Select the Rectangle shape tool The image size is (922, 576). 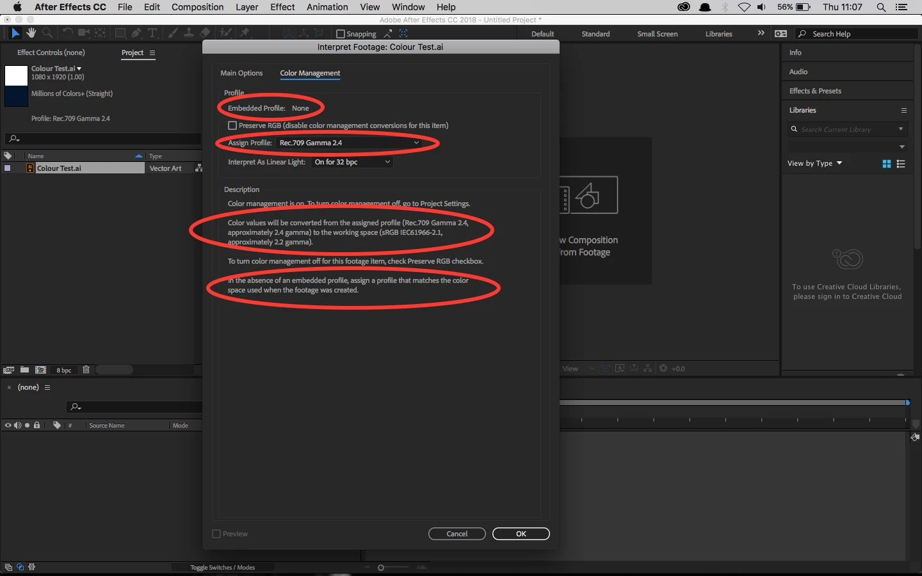pos(120,33)
